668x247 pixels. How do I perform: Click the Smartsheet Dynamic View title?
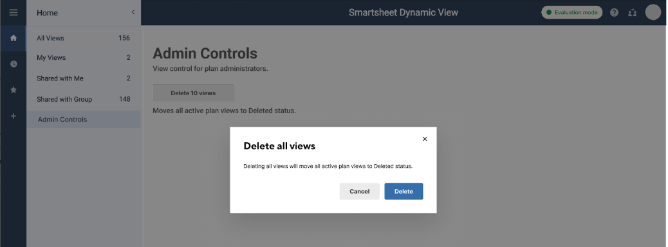click(404, 12)
